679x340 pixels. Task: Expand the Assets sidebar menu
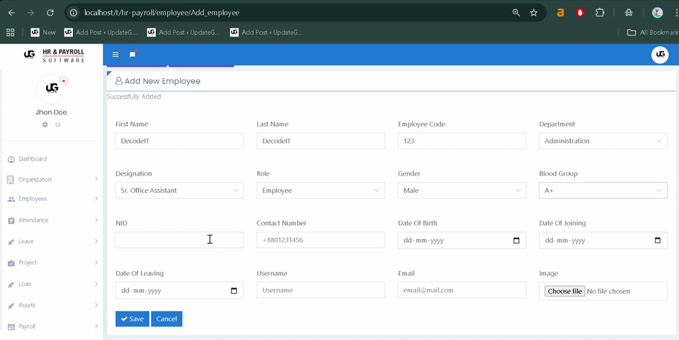click(52, 306)
